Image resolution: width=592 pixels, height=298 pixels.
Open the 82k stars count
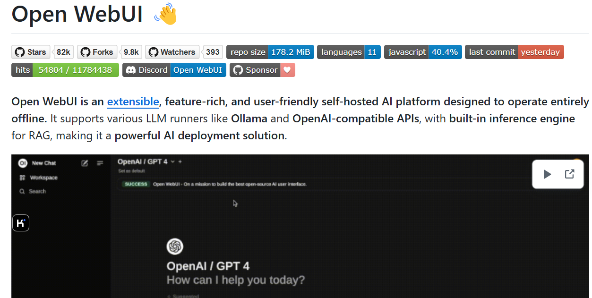[x=63, y=52]
